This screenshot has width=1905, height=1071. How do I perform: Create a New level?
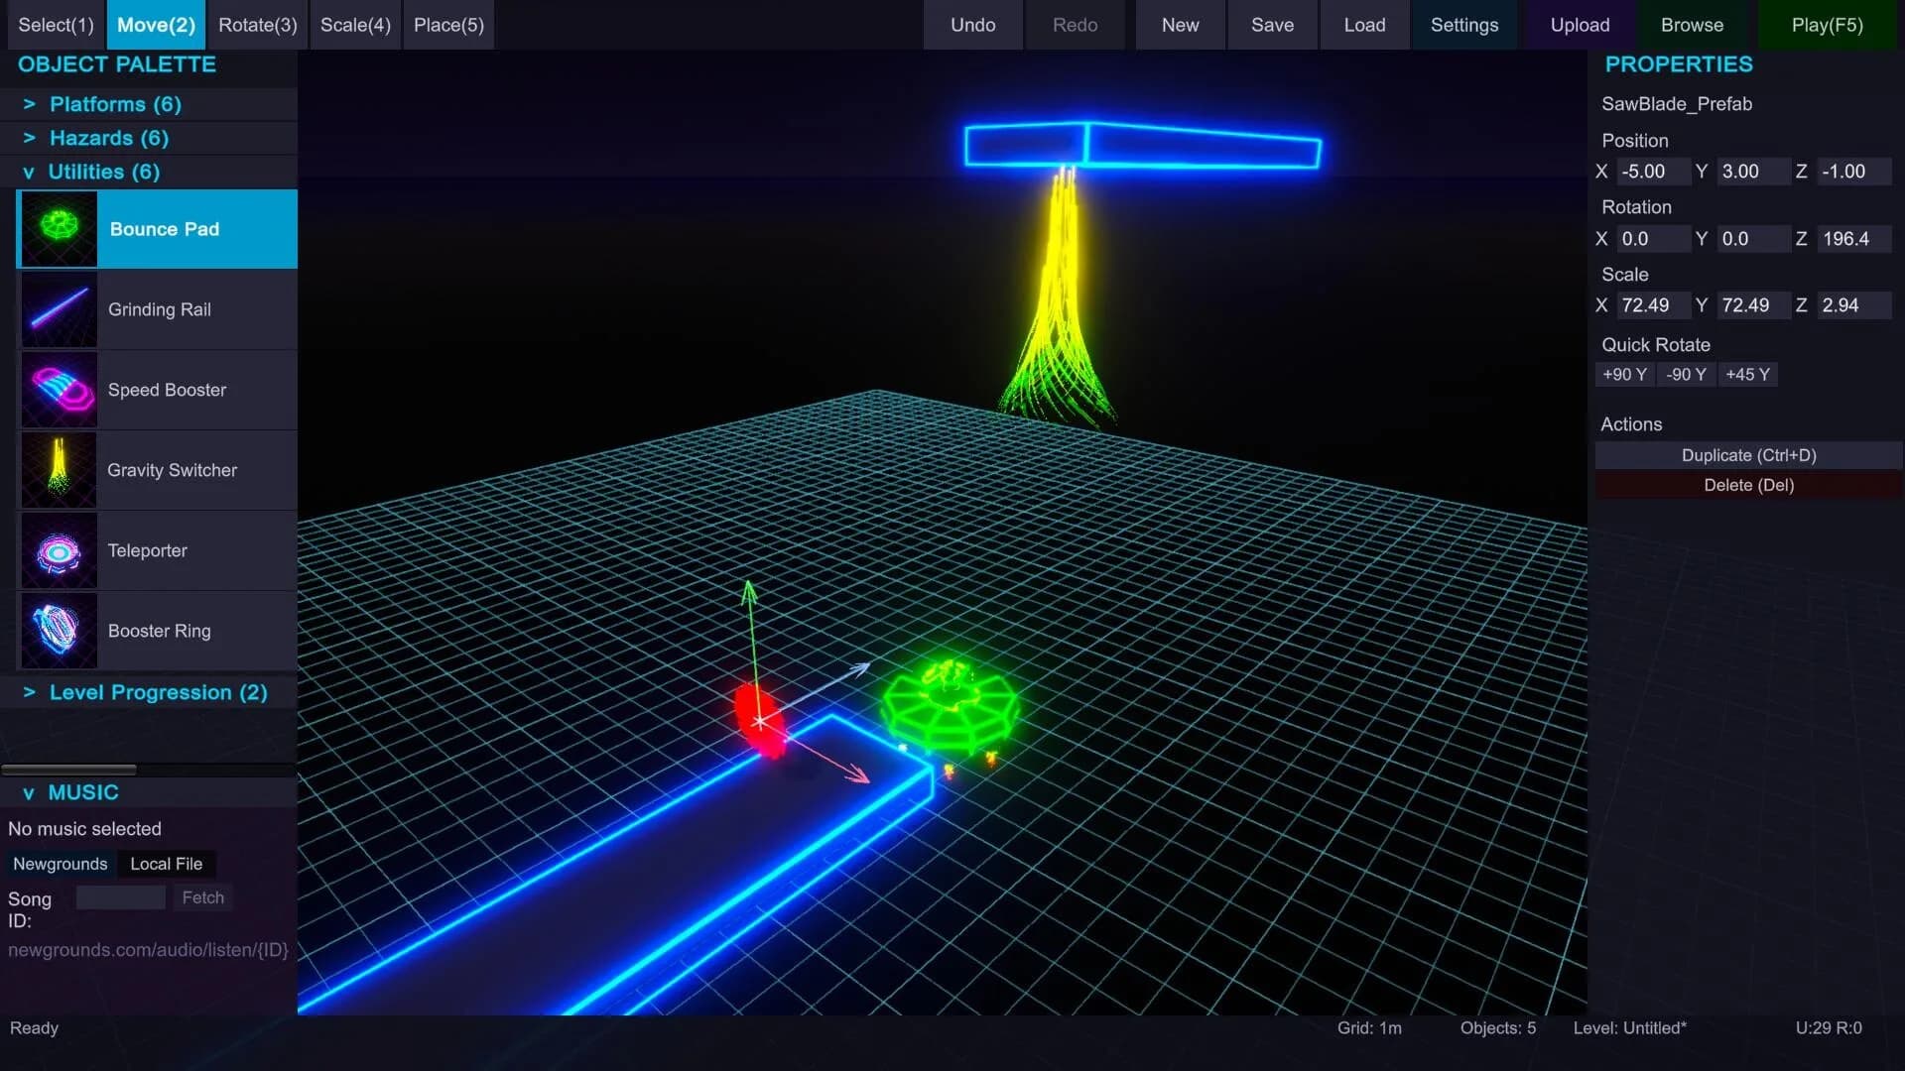coord(1181,25)
